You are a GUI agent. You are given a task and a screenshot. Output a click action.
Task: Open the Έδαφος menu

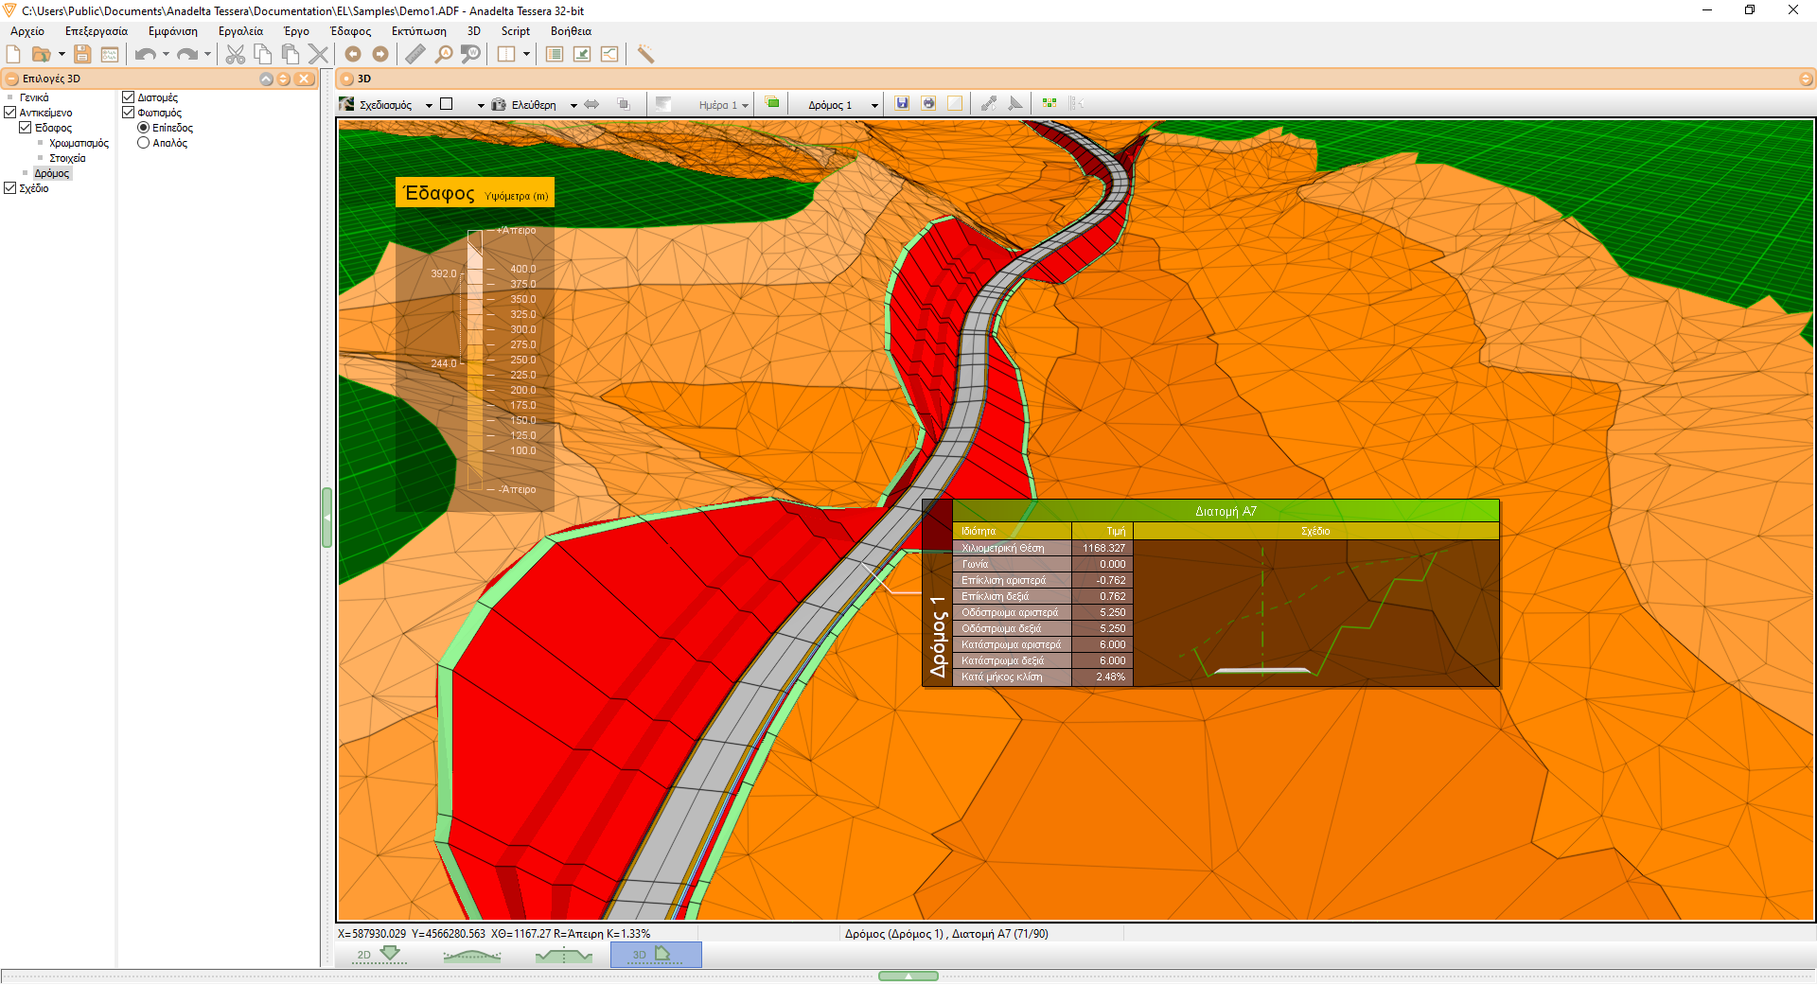[350, 31]
